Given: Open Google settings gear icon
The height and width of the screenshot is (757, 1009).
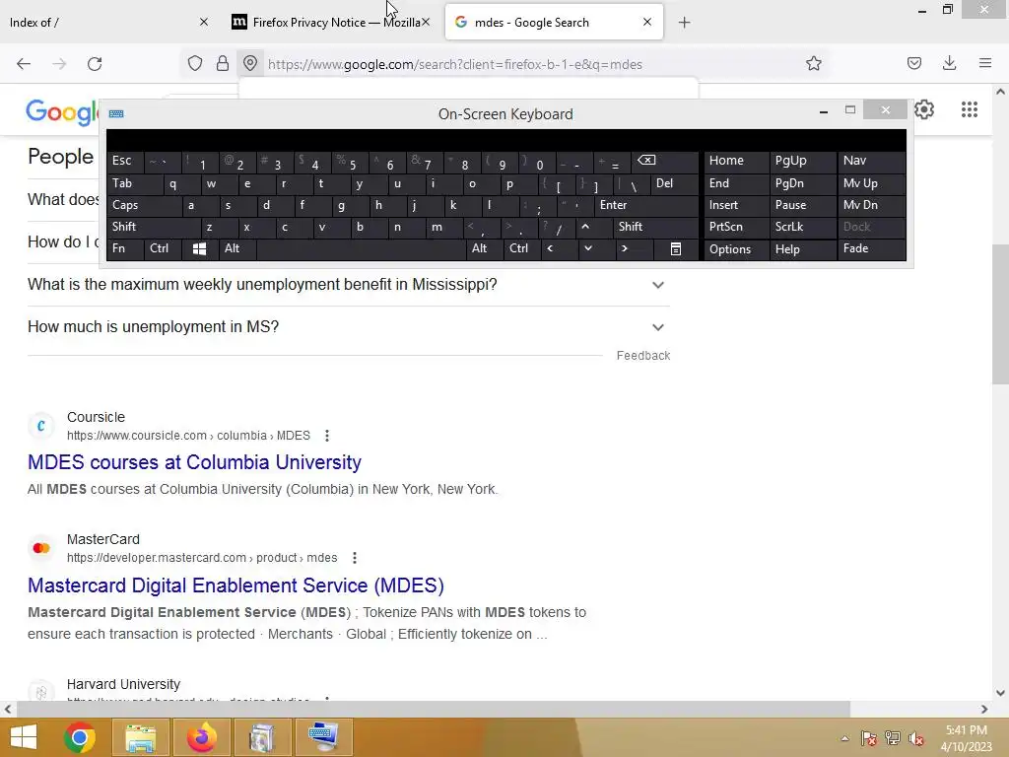Looking at the screenshot, I should [x=924, y=109].
